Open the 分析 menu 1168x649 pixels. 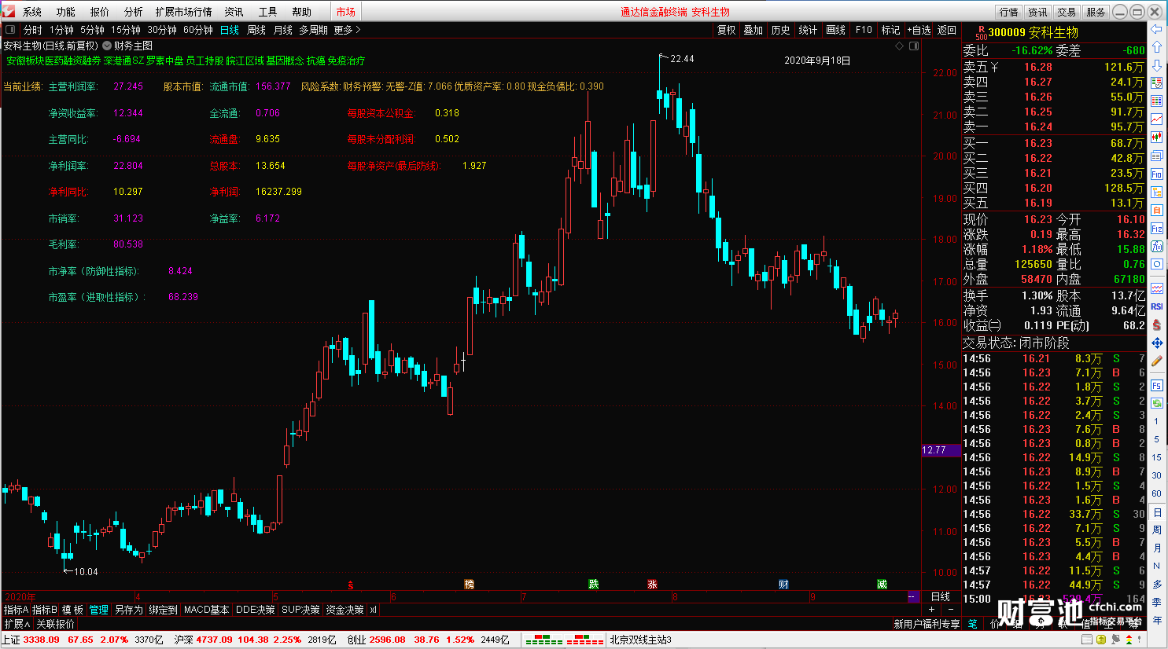pyautogui.click(x=134, y=12)
